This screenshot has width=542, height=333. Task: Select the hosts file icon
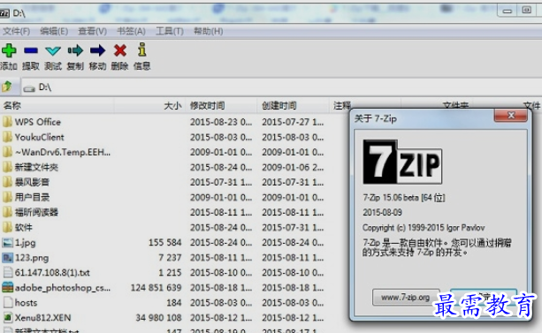coord(8,303)
